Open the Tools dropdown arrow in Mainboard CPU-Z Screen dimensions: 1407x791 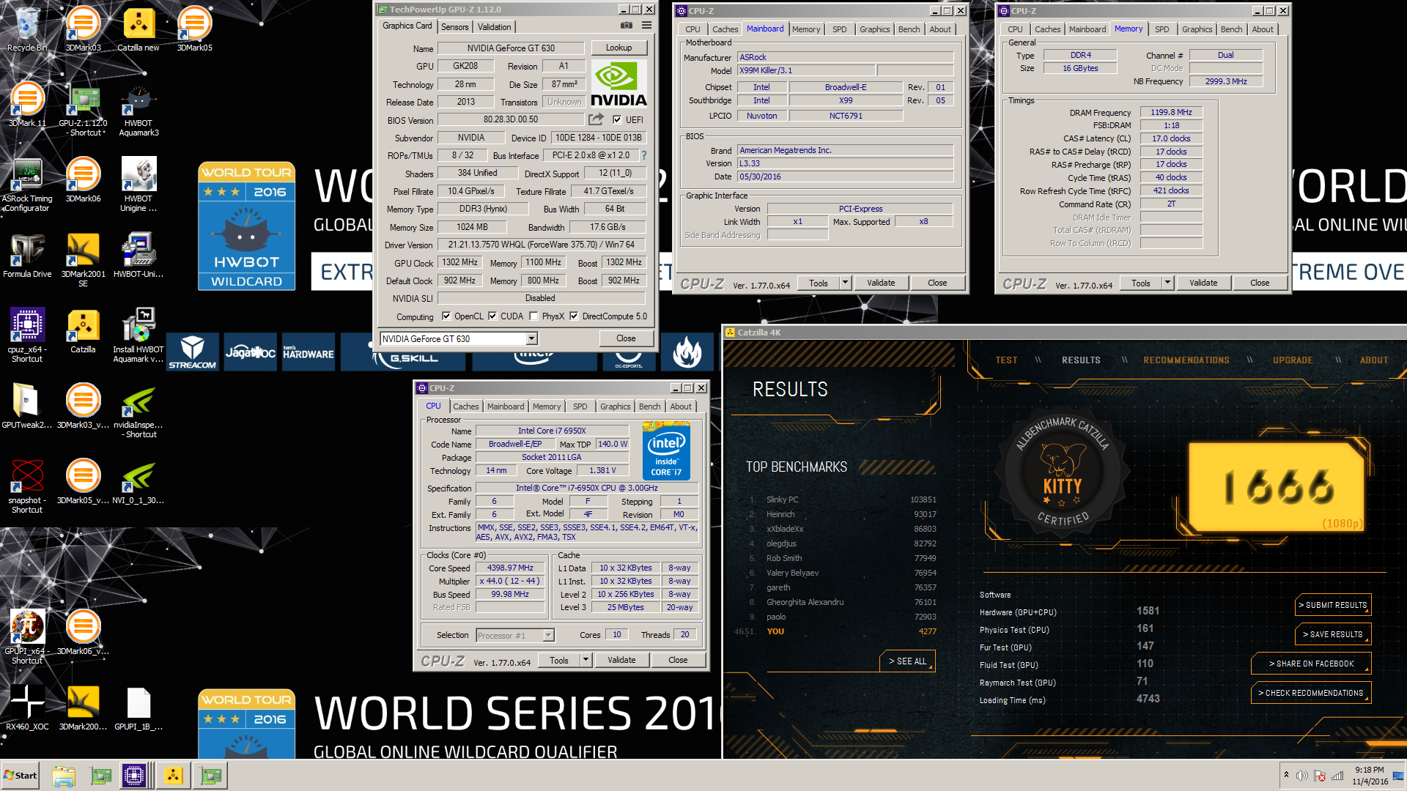[845, 283]
